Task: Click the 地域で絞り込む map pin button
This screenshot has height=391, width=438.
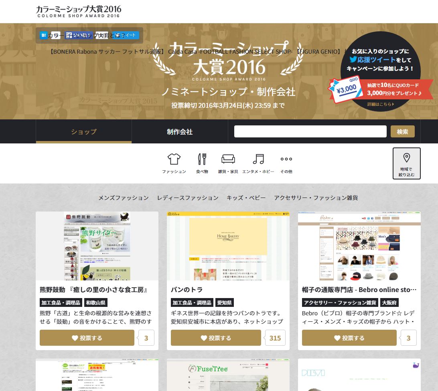Action: pos(406,163)
